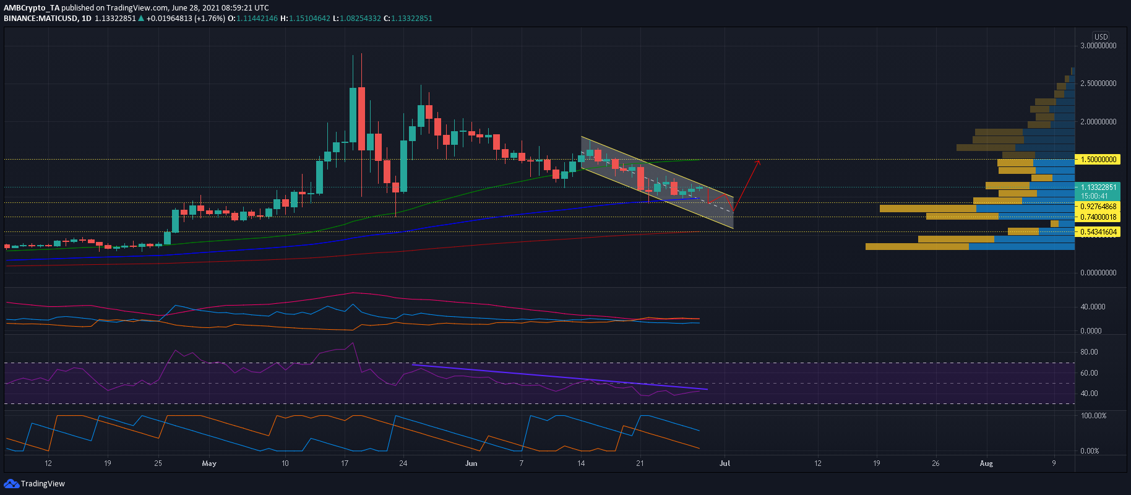Click the date label 17 on time axis
Screen dimensions: 1131x495
coord(345,463)
